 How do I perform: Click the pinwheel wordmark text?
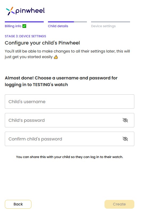pos(30,11)
